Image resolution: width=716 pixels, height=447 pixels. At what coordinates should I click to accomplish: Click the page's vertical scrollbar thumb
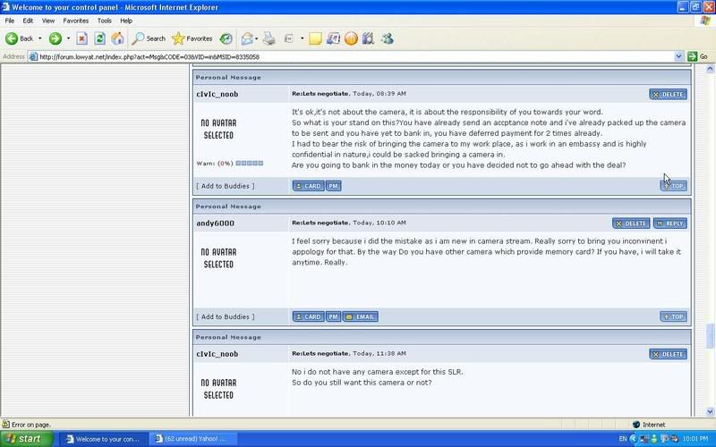coord(711,335)
